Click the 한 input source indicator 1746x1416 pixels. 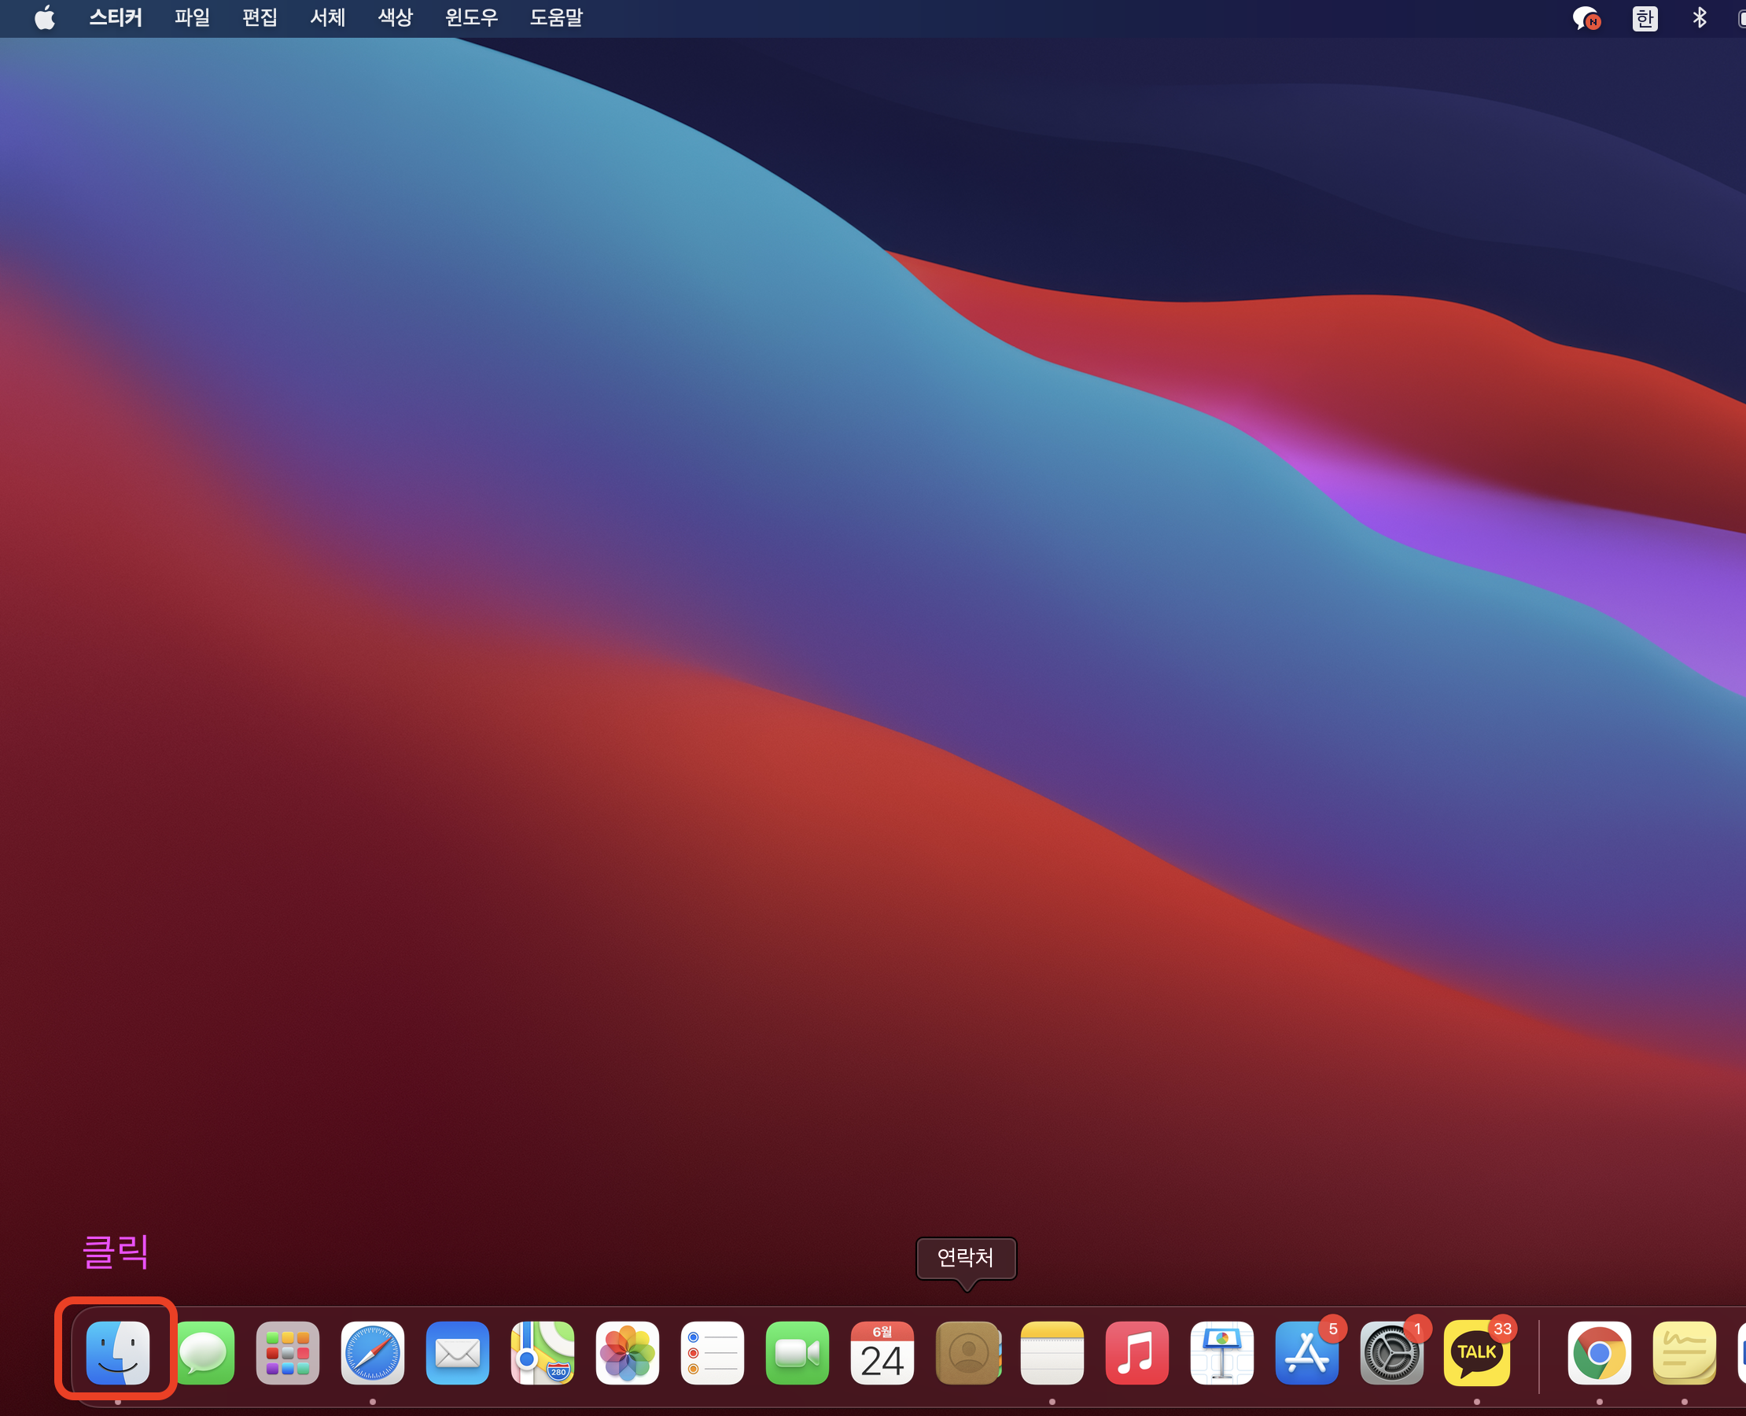(1644, 18)
